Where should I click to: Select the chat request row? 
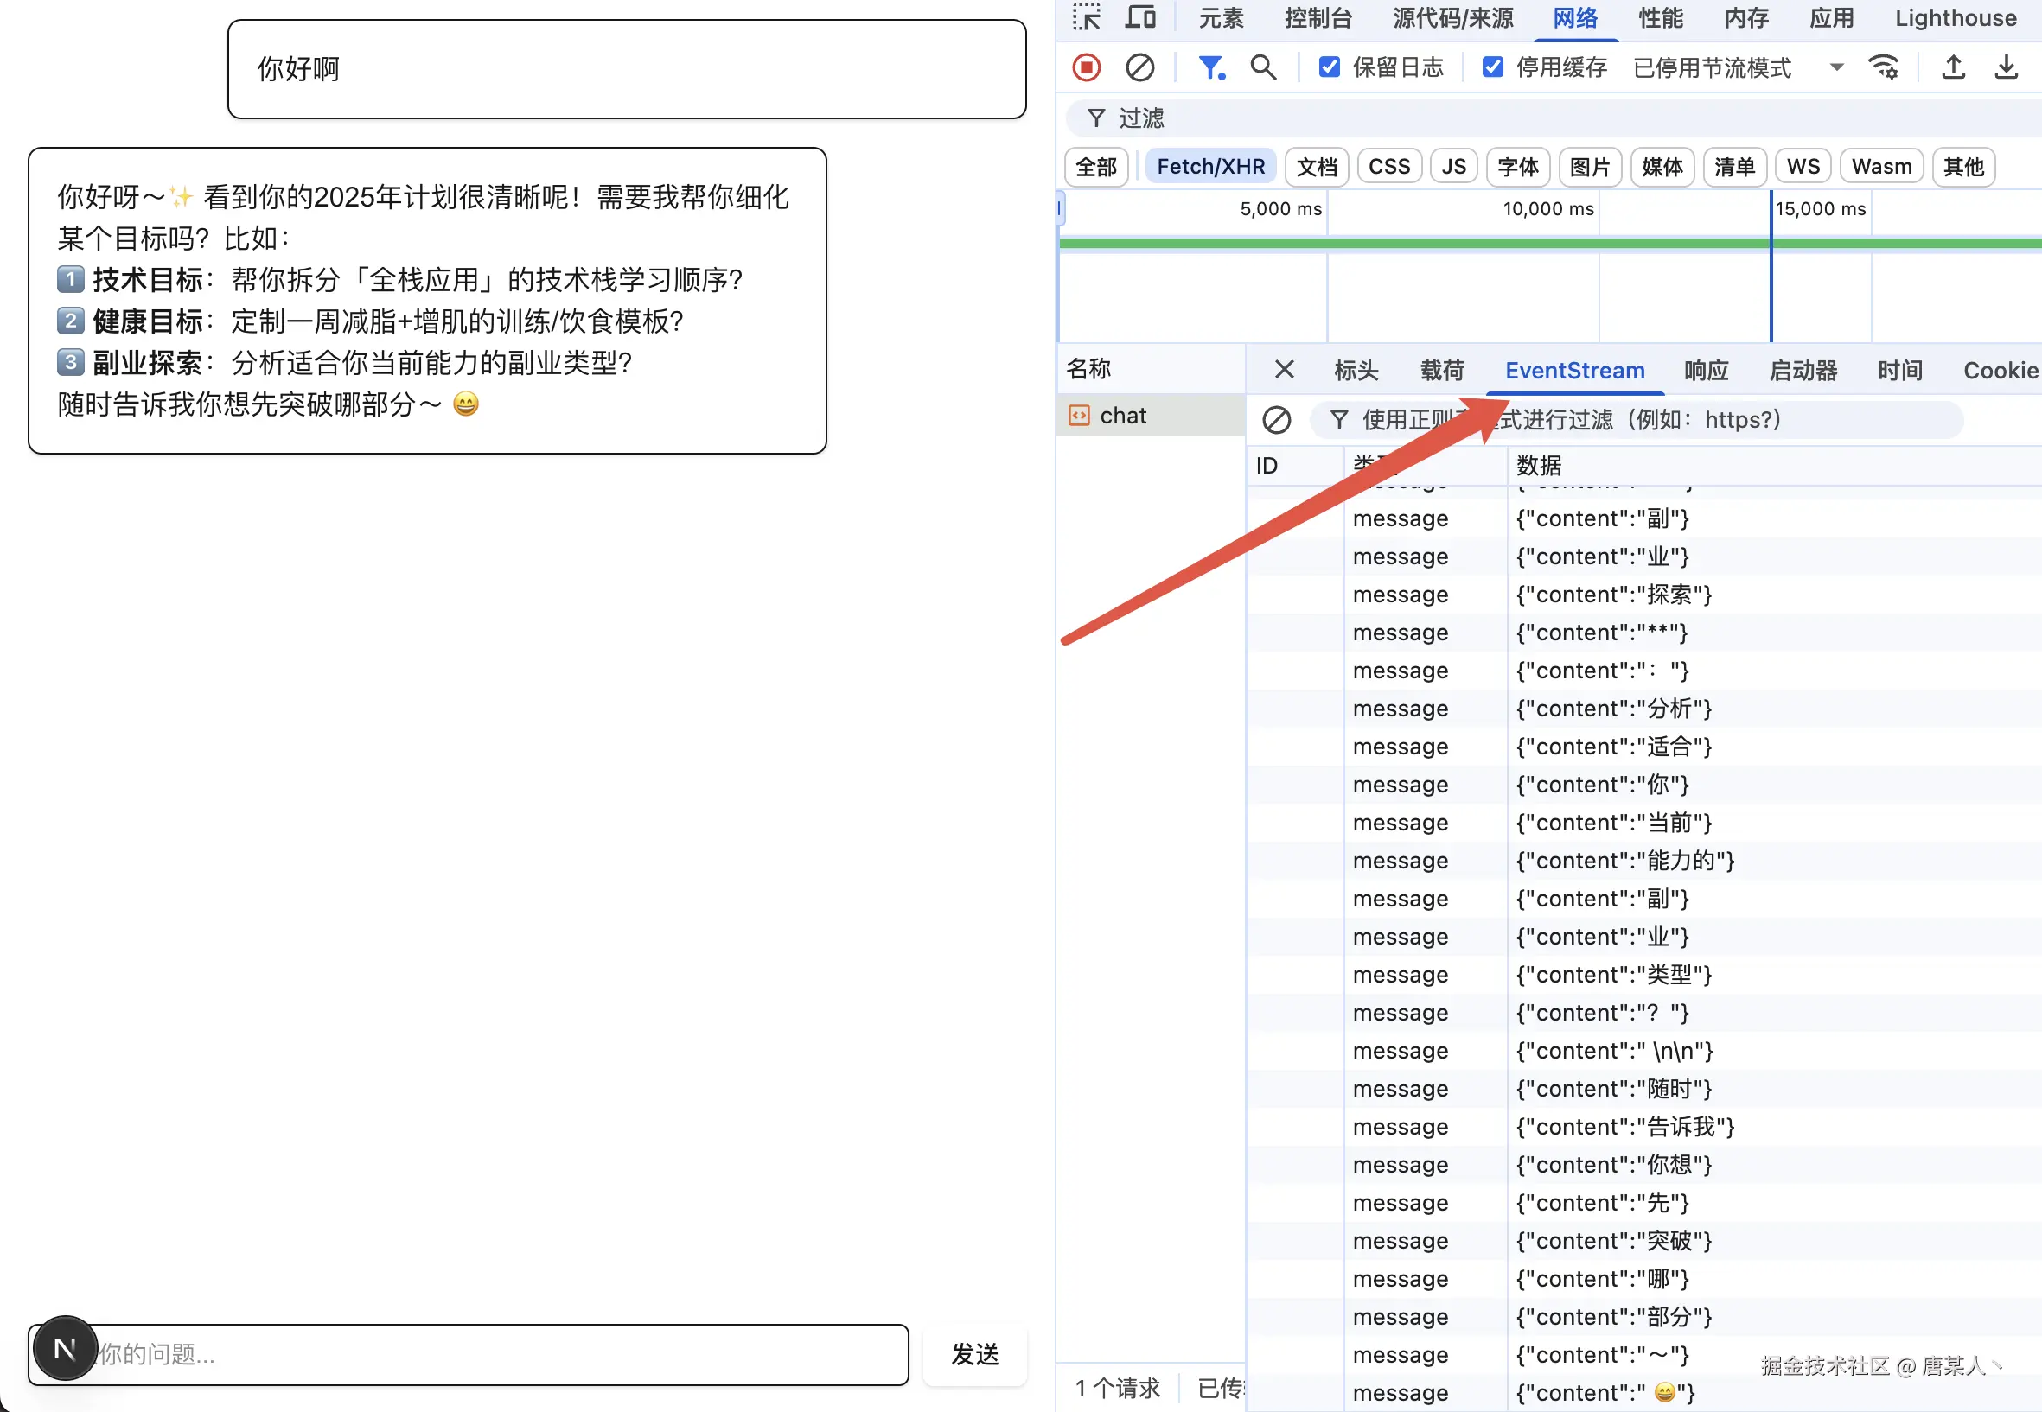coord(1122,416)
